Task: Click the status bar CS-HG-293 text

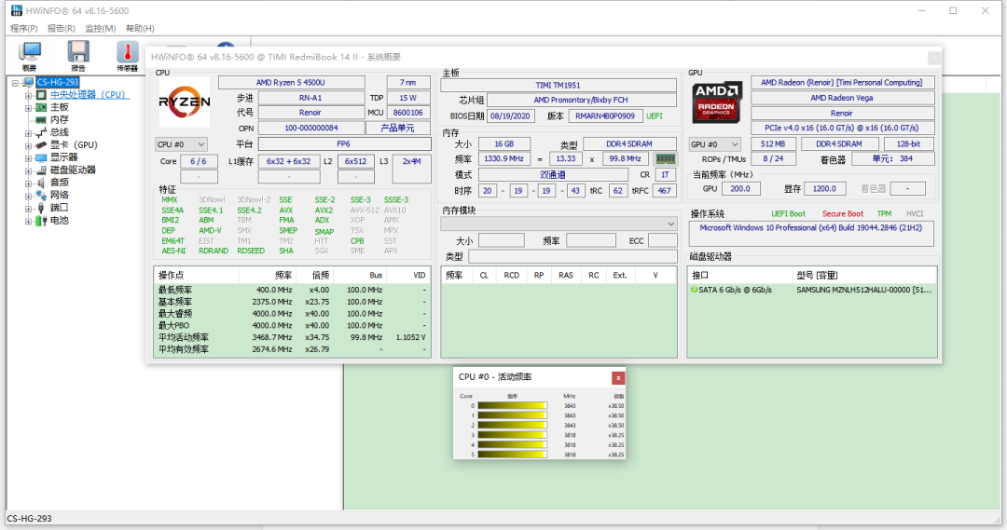Action: pos(30,519)
